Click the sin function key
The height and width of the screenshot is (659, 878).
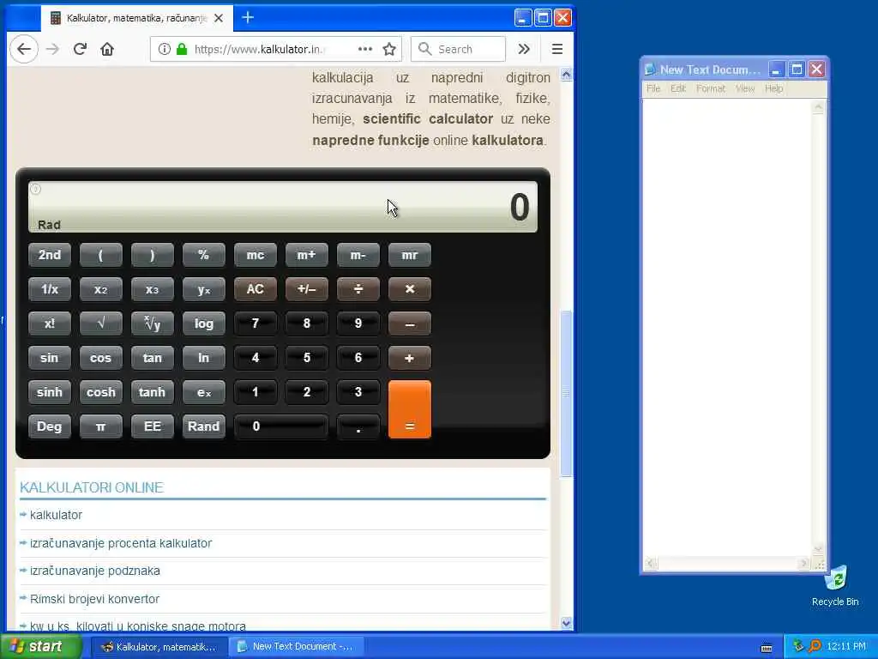[50, 358]
